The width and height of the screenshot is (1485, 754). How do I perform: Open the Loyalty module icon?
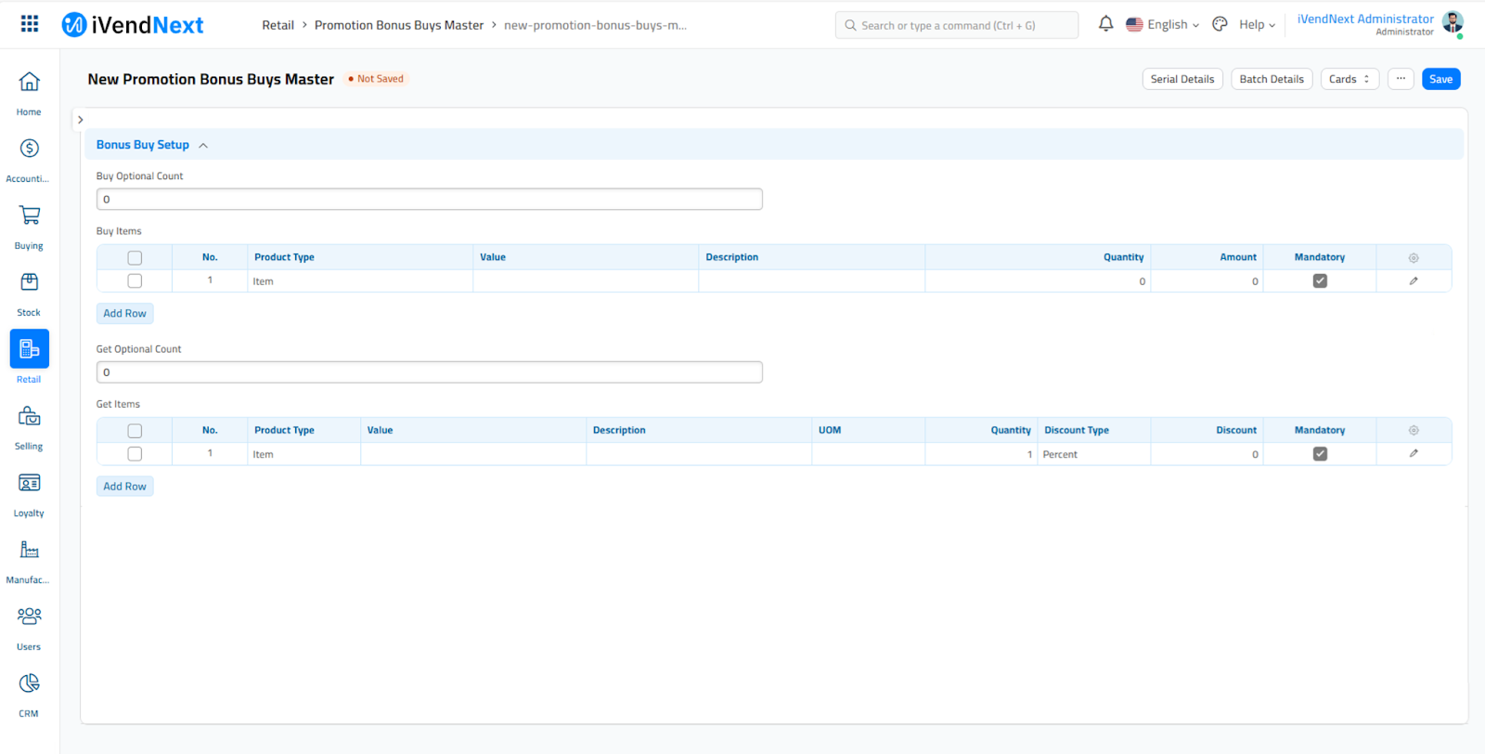[29, 483]
